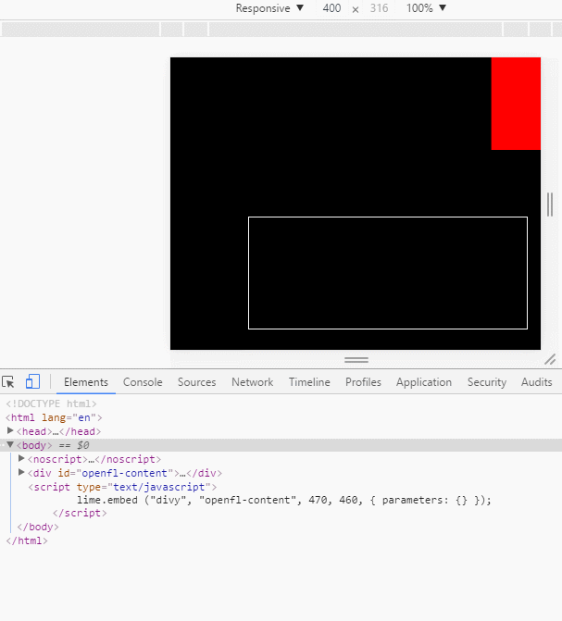Switch to the Timeline tab
This screenshot has height=621, width=562.
coord(309,382)
